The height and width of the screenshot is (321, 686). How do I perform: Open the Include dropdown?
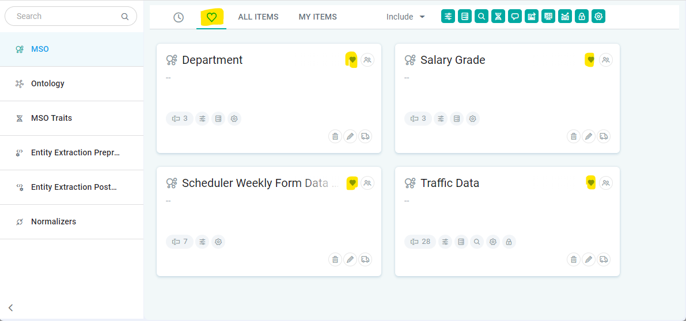(405, 17)
